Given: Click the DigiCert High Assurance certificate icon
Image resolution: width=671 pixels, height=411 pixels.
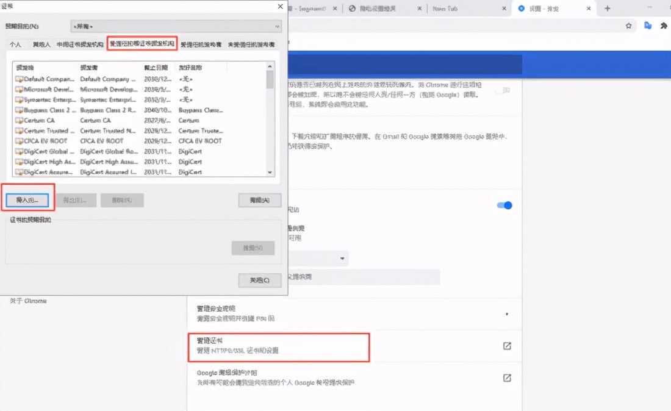Looking at the screenshot, I should coord(19,162).
